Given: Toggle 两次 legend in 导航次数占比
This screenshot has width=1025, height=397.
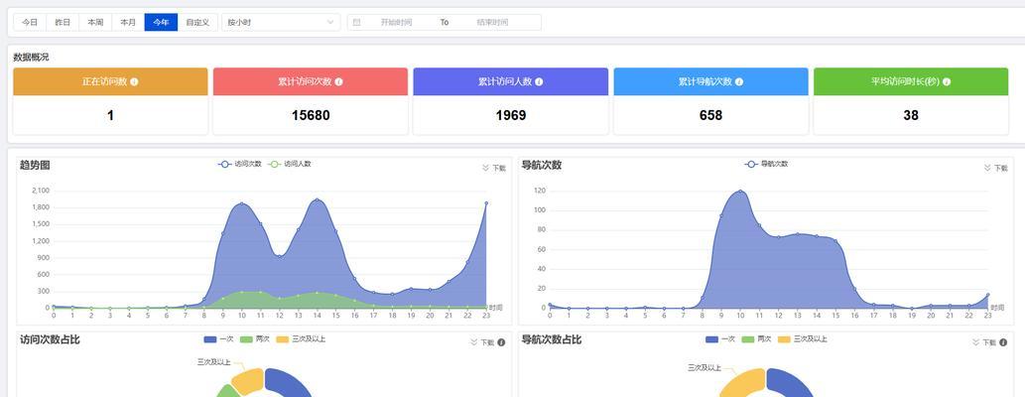Looking at the screenshot, I should pyautogui.click(x=757, y=338).
